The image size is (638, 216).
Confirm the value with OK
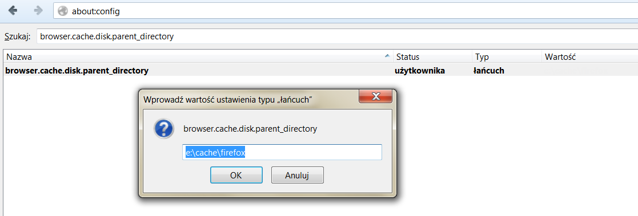(236, 176)
